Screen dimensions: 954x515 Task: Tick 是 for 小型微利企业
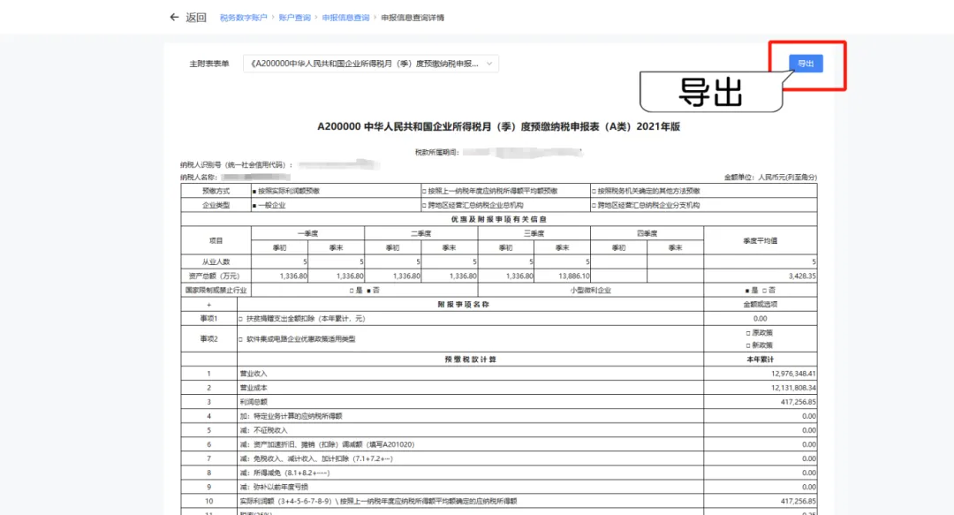coord(747,291)
